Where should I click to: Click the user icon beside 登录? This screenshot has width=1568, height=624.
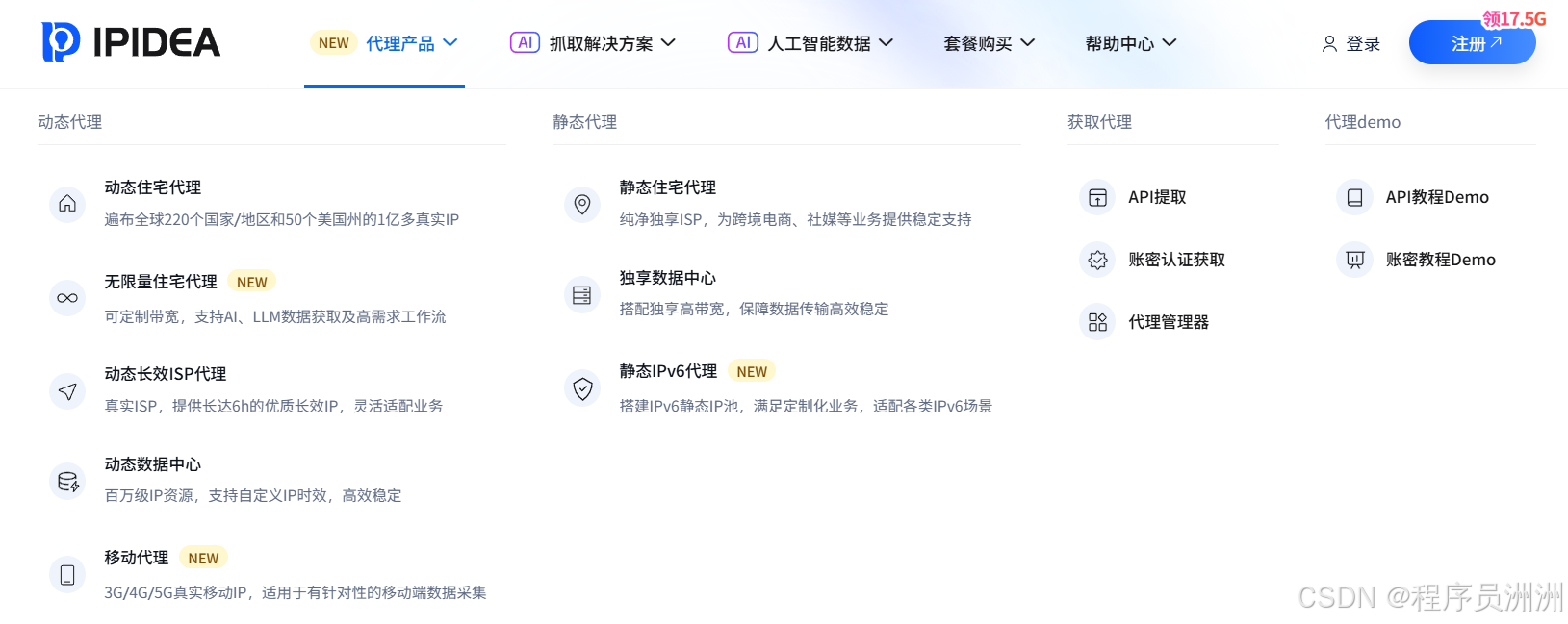[1329, 44]
